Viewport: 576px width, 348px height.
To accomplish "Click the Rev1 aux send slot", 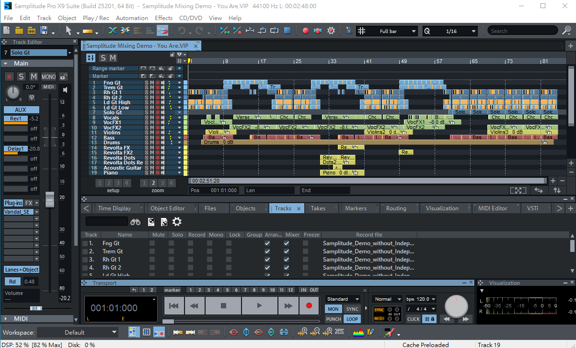I will pyautogui.click(x=16, y=119).
